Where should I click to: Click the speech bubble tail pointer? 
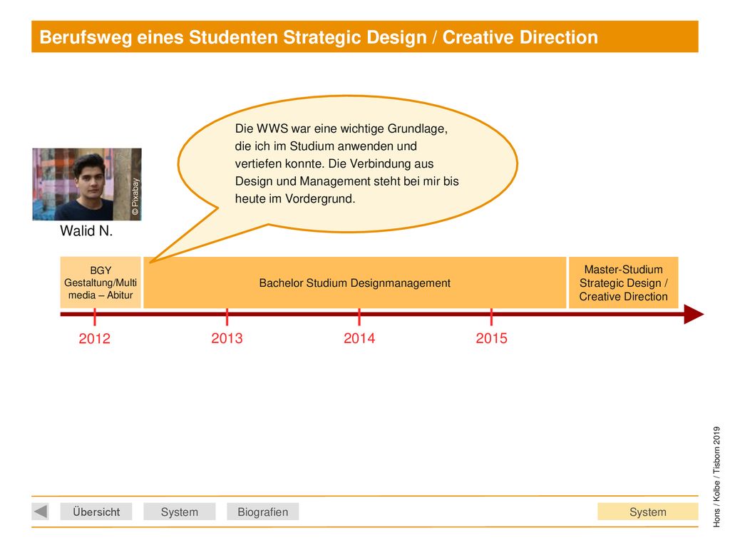click(195, 238)
